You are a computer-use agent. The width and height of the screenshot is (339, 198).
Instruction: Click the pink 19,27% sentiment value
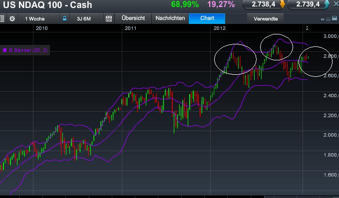point(221,4)
